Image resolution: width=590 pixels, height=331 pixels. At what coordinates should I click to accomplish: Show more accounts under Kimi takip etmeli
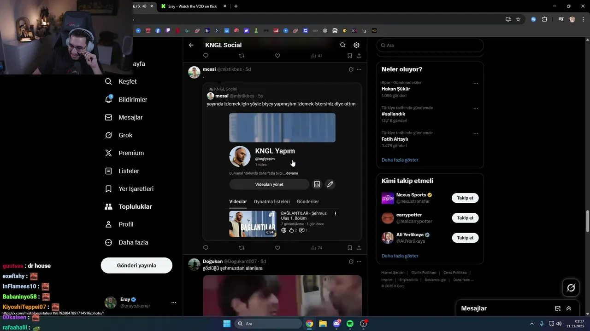(400, 256)
